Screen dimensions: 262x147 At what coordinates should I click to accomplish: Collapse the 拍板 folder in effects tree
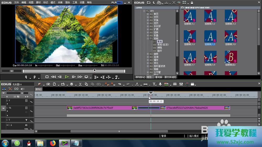(x=148, y=39)
